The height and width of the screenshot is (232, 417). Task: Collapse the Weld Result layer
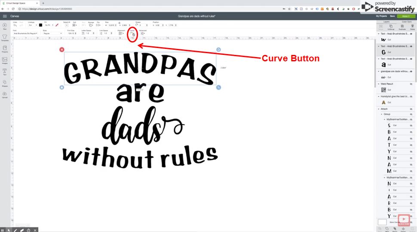pos(379,84)
